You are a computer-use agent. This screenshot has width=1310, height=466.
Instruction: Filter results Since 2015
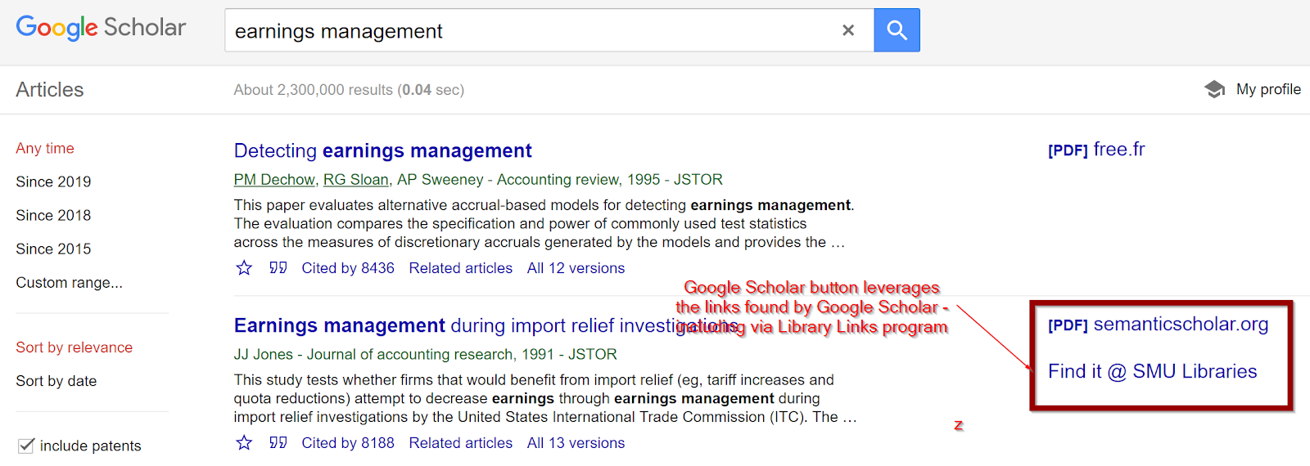(x=53, y=249)
